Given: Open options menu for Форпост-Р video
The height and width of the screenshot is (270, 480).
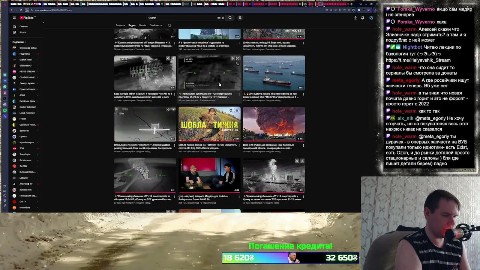Looking at the screenshot, I should 175,145.
